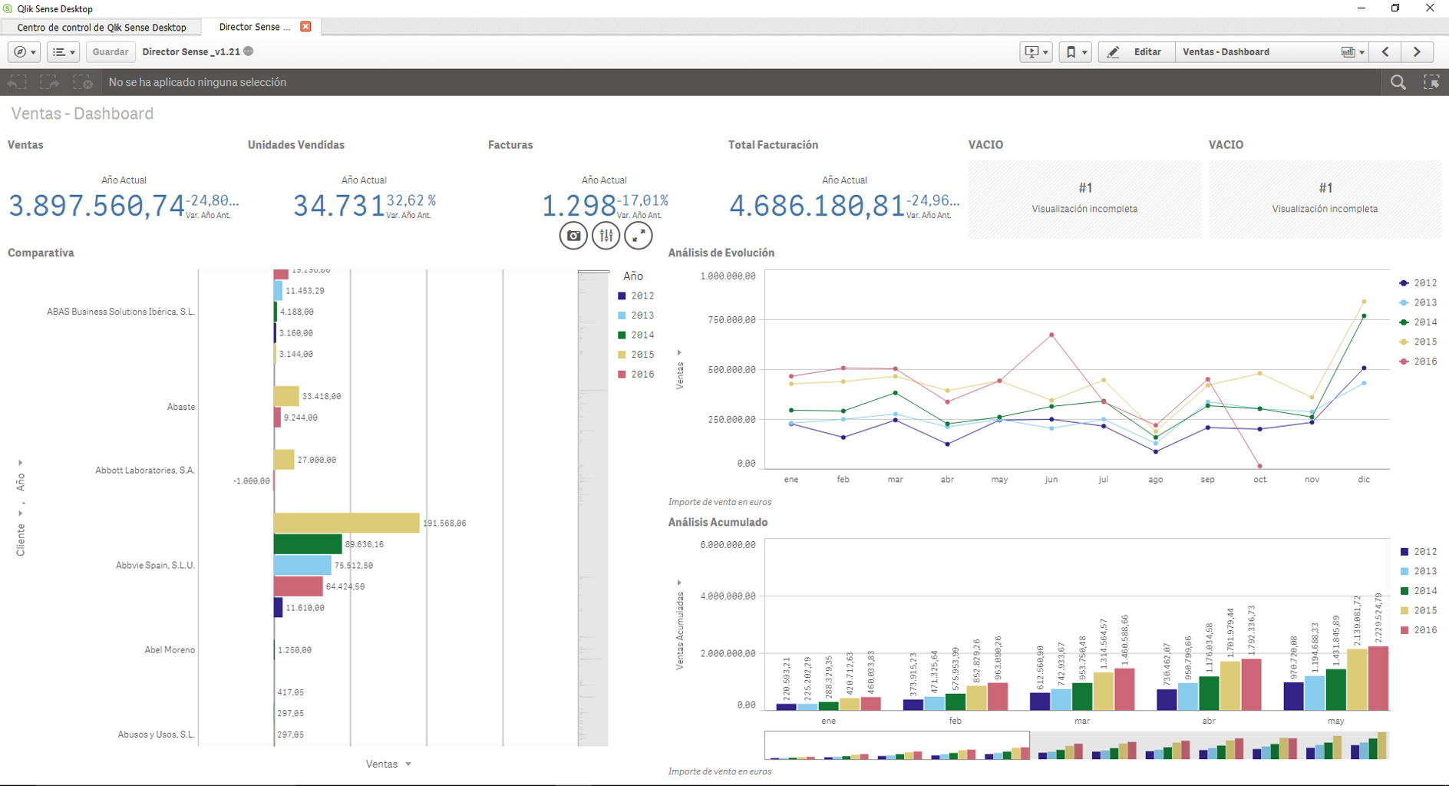Open the search magnifier in selection bar
Viewport: 1449px width, 786px height.
tap(1398, 82)
